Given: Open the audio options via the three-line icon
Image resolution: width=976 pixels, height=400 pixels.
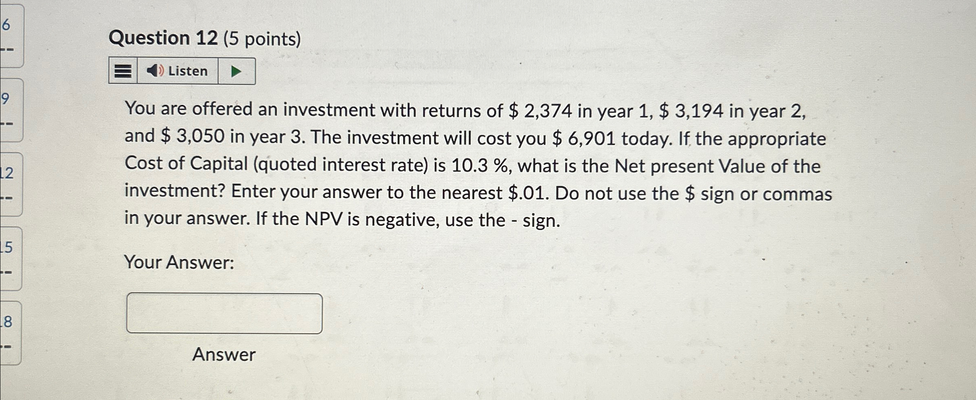Looking at the screenshot, I should click(x=123, y=71).
